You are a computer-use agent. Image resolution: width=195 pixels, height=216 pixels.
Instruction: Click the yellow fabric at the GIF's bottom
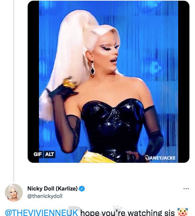(x=96, y=158)
